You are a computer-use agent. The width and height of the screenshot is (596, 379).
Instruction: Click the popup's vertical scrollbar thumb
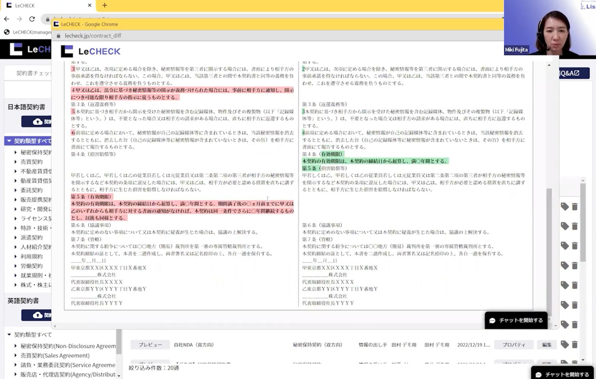pos(549,251)
